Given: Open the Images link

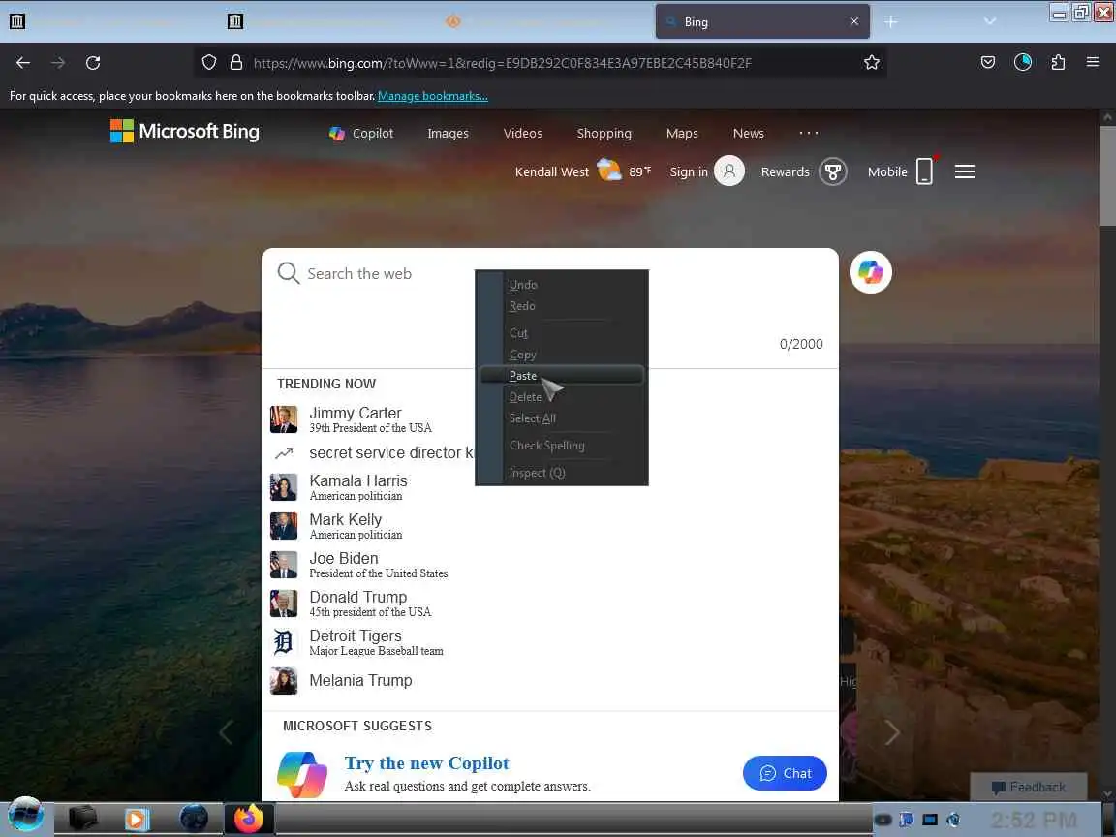Looking at the screenshot, I should [x=448, y=133].
